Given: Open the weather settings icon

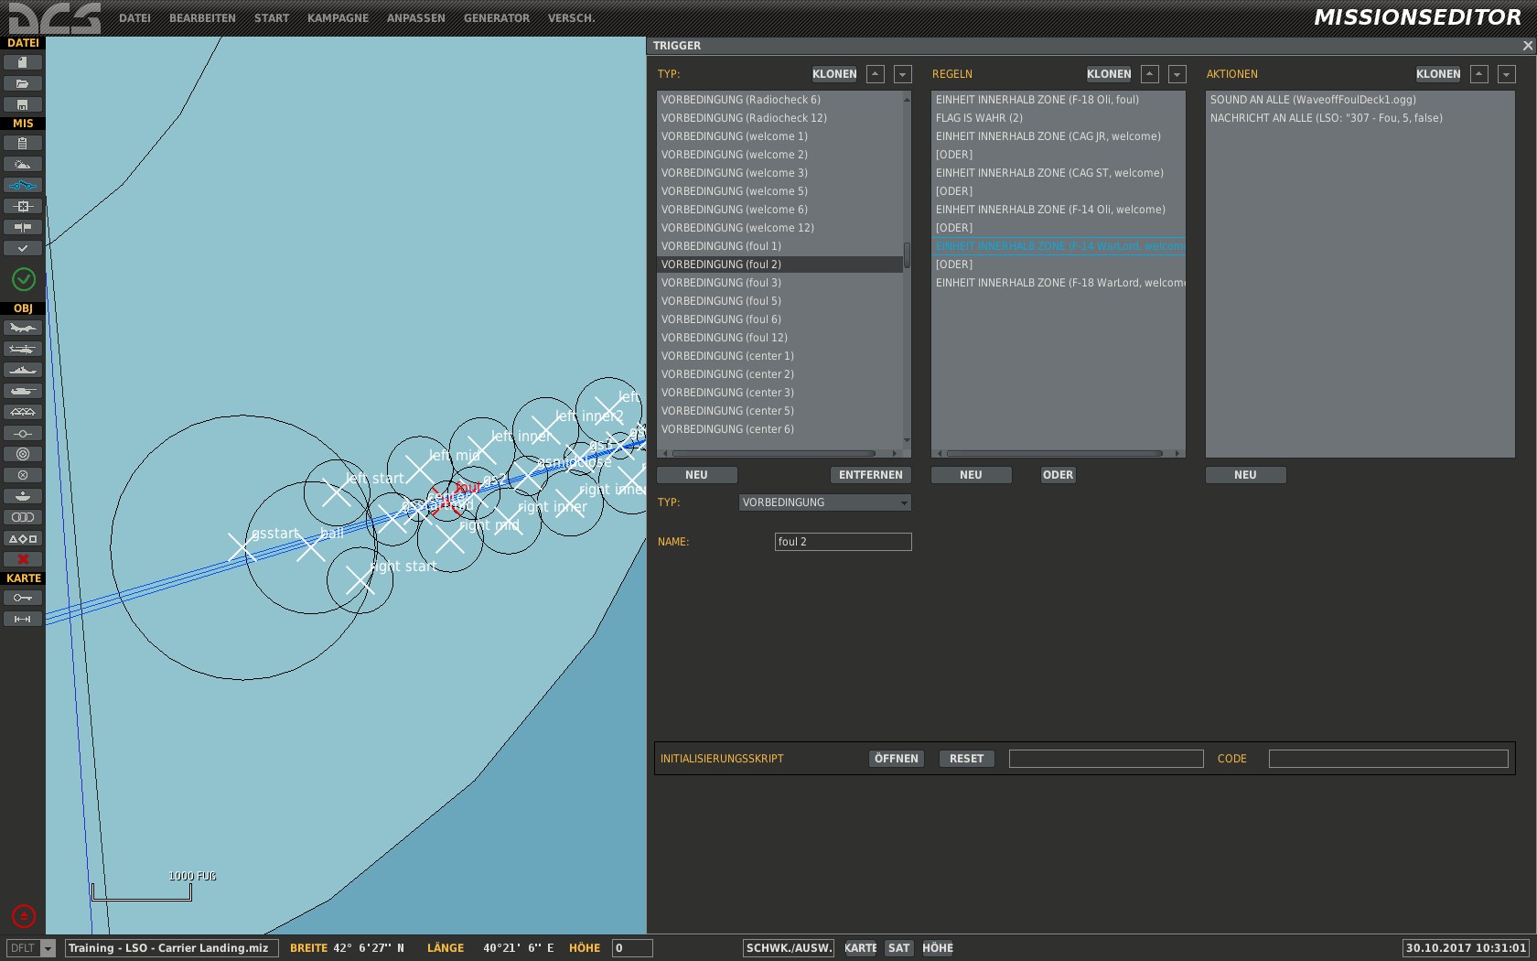Looking at the screenshot, I should [23, 164].
